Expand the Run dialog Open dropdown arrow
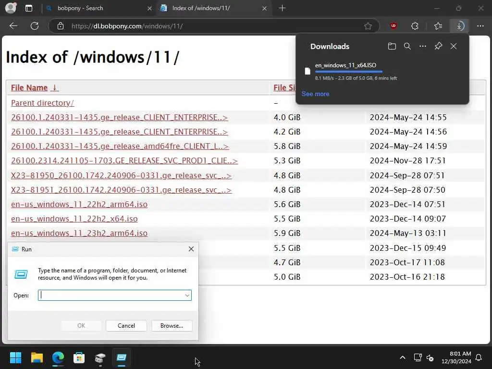This screenshot has width=492, height=369. point(187,295)
